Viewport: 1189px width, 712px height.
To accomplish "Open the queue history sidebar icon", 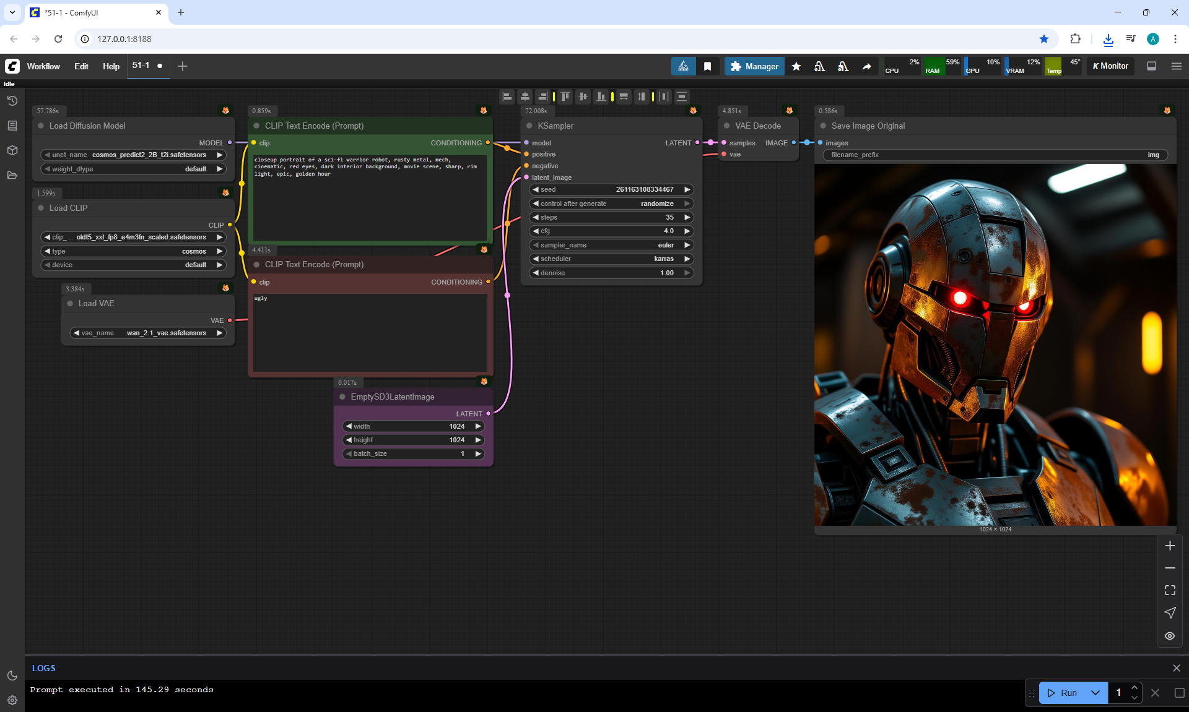I will [x=12, y=101].
